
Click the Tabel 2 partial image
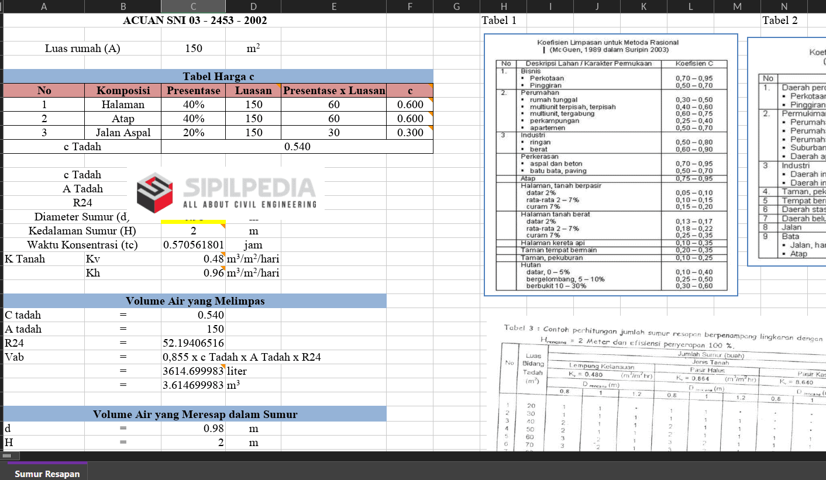787,152
